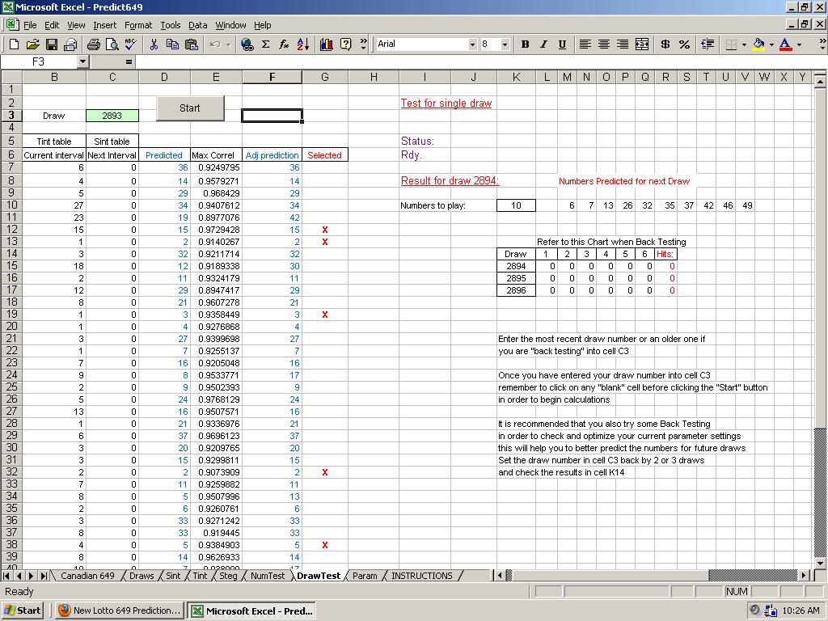This screenshot has width=828, height=621.
Task: Click the Sort Ascending A-Z icon
Action: [303, 44]
